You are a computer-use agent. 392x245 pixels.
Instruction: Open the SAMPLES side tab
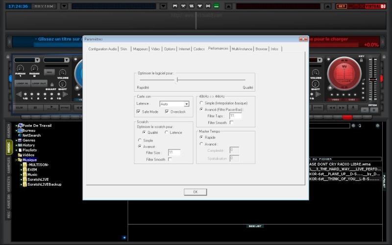[x=9, y=165]
